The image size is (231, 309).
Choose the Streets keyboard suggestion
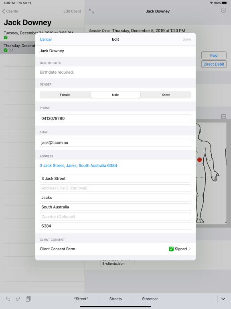tap(115, 299)
